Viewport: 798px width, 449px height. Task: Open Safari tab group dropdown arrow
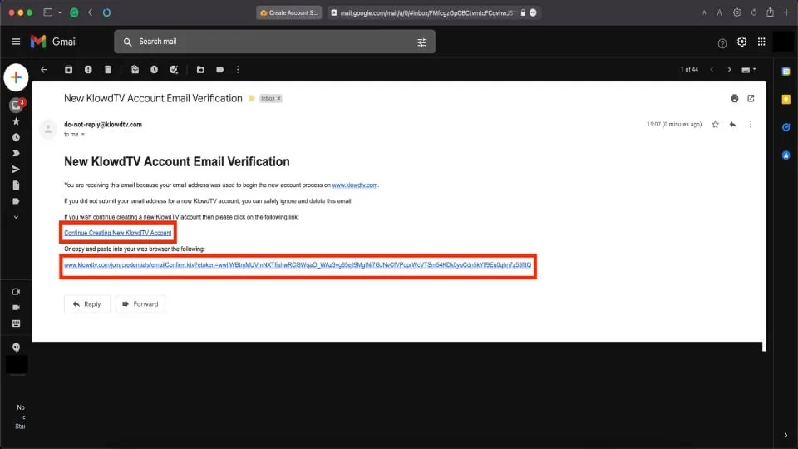[x=60, y=12]
